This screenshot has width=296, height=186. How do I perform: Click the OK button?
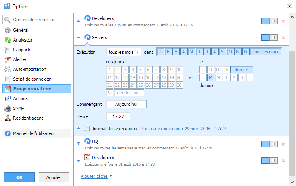click(x=19, y=177)
